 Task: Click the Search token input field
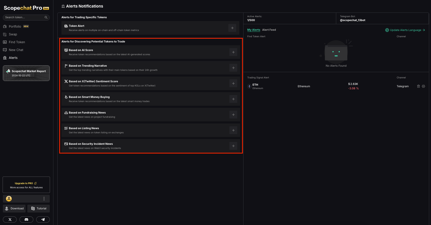tap(24, 18)
